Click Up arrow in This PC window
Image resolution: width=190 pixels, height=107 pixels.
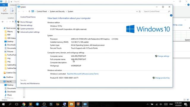[13, 22]
